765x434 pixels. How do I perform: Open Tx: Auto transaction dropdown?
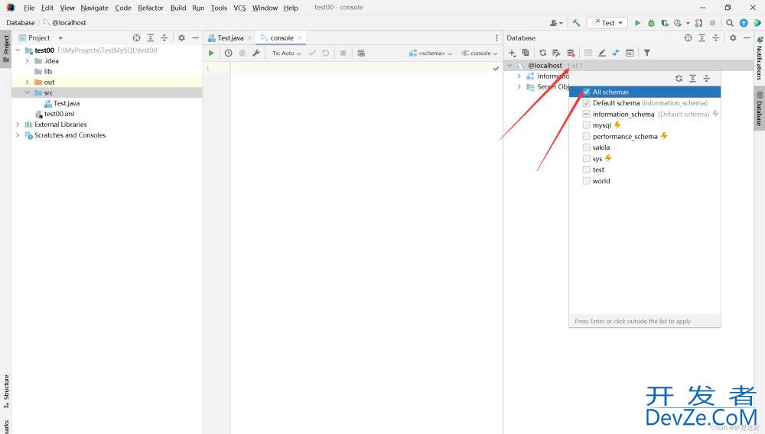(286, 53)
